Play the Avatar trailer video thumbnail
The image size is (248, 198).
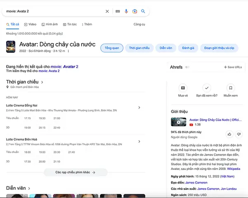coord(178,122)
